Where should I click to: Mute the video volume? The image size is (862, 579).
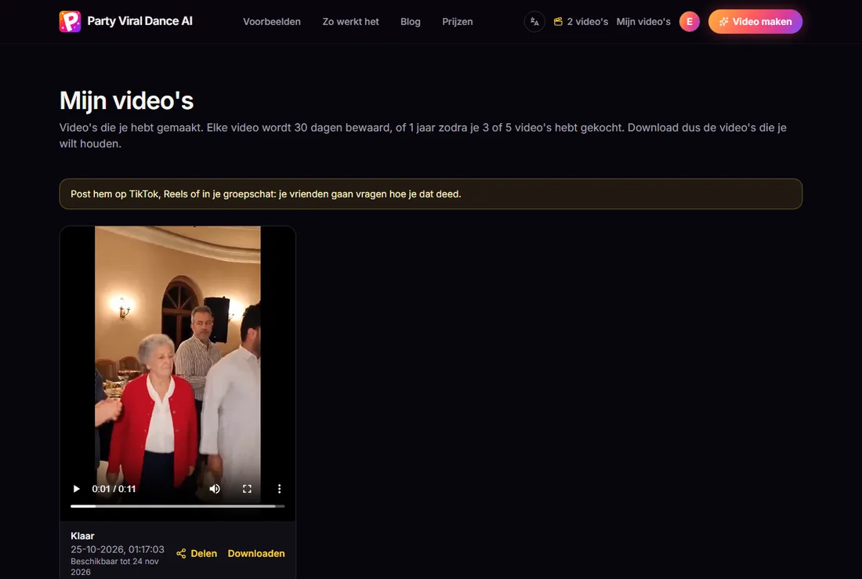pyautogui.click(x=215, y=489)
